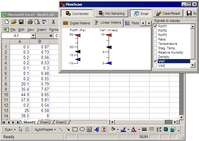The image size is (199, 141).
Task: Click the Print icon in Excel toolbar
Action: [30, 22]
